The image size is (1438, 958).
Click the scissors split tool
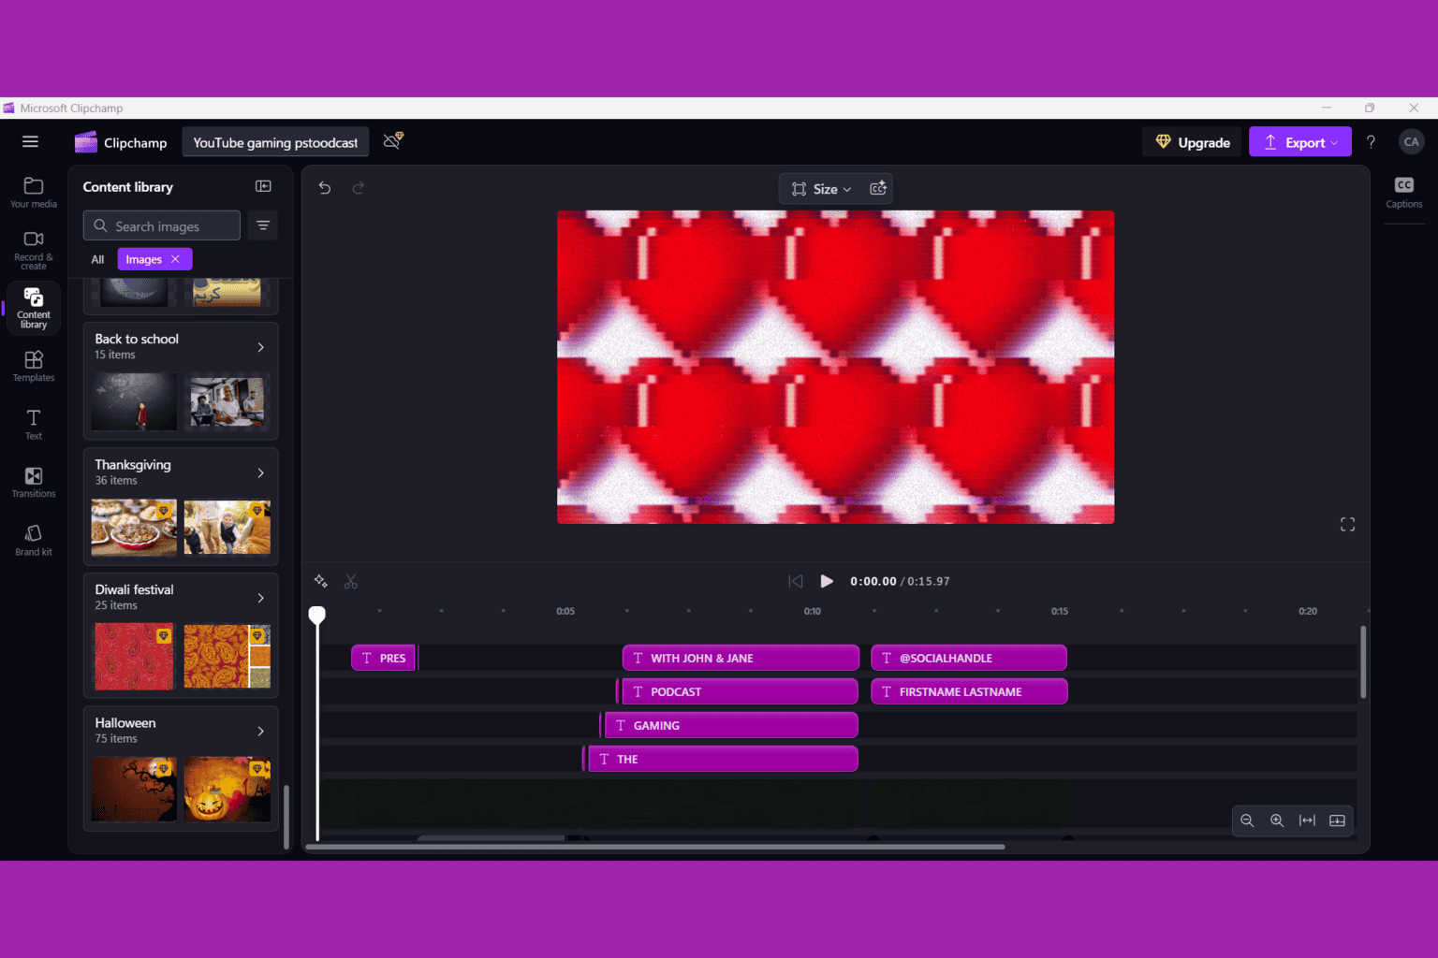pyautogui.click(x=351, y=581)
